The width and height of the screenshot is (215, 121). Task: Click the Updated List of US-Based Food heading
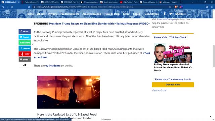(67, 116)
